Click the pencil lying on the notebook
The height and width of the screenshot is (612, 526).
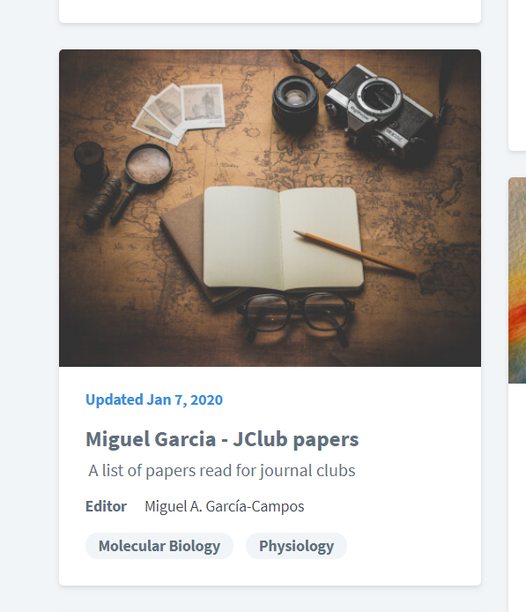point(355,254)
